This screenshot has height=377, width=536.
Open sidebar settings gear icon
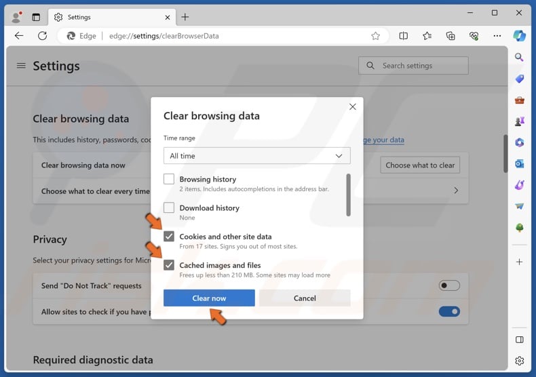point(519,361)
